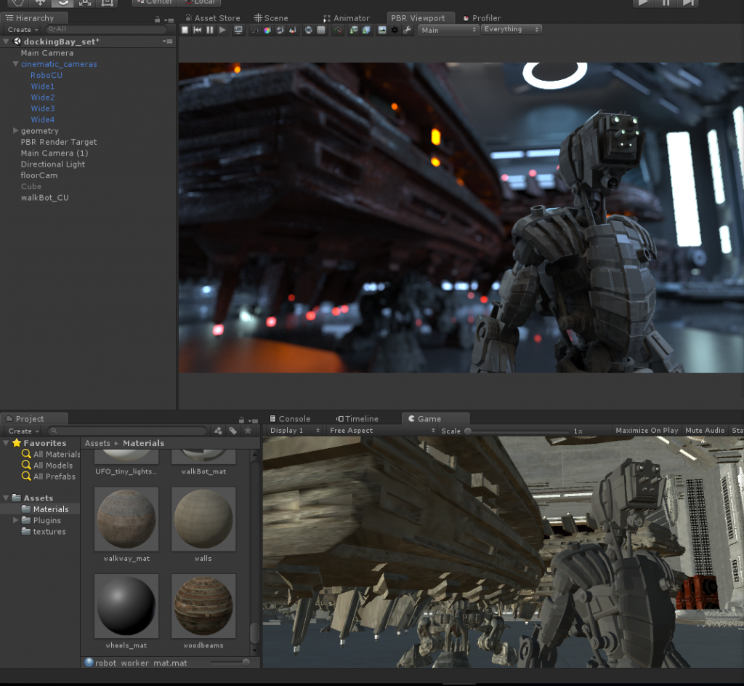Screen dimensions: 744x686
Task: Select the Rotate tool
Action: point(63,4)
